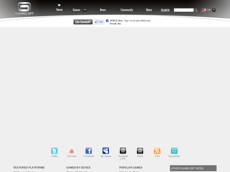Image resolution: width=230 pixels, height=172 pixels.
Task: Click the Facebook logo beside like count
Action: (107, 21)
